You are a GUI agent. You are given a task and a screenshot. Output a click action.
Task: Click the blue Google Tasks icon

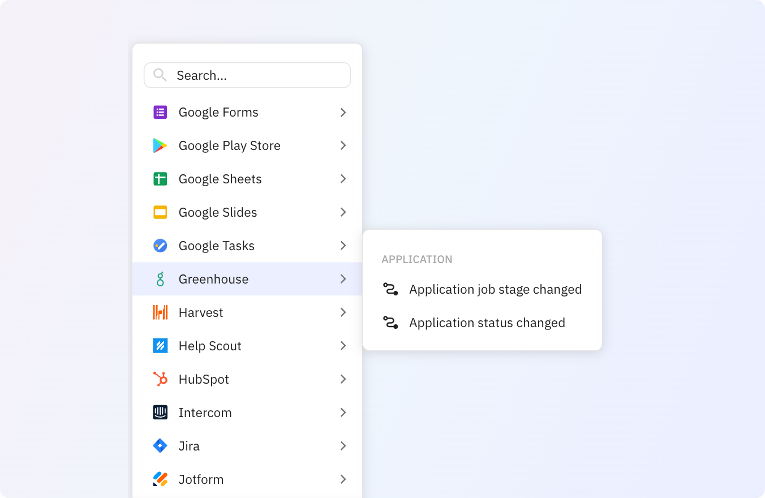click(160, 246)
